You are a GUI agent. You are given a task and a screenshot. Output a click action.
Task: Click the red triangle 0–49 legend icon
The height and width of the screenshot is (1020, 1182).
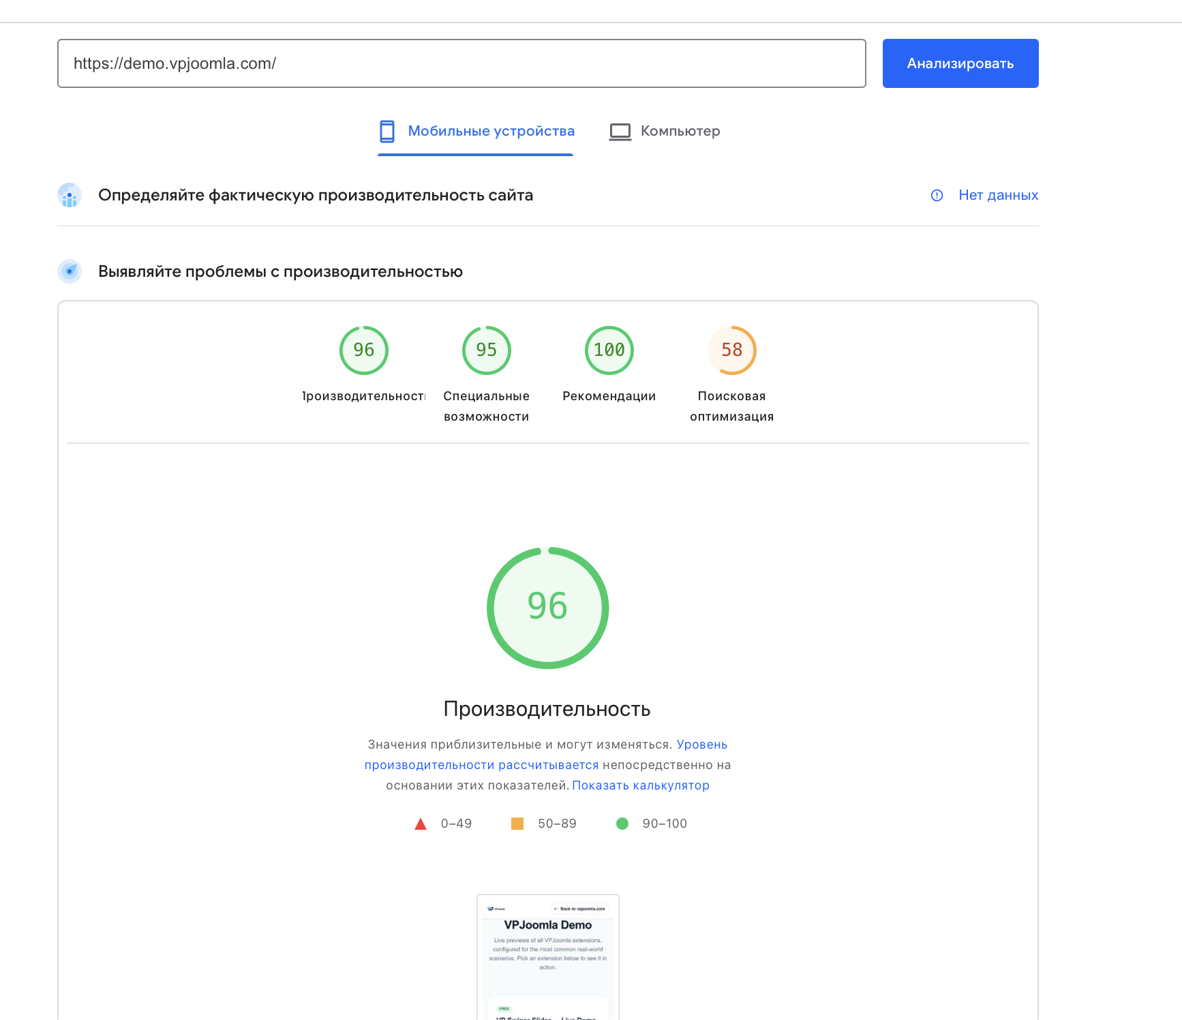point(421,824)
